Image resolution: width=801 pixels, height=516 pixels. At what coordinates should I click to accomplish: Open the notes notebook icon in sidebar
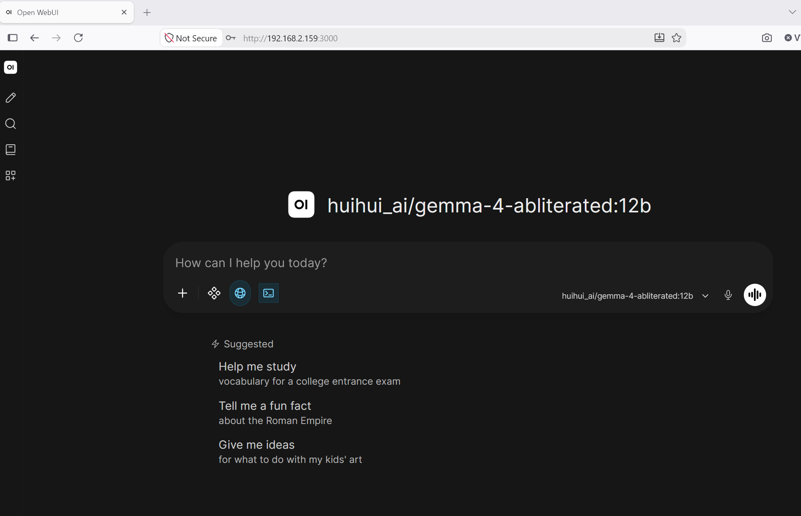11,150
